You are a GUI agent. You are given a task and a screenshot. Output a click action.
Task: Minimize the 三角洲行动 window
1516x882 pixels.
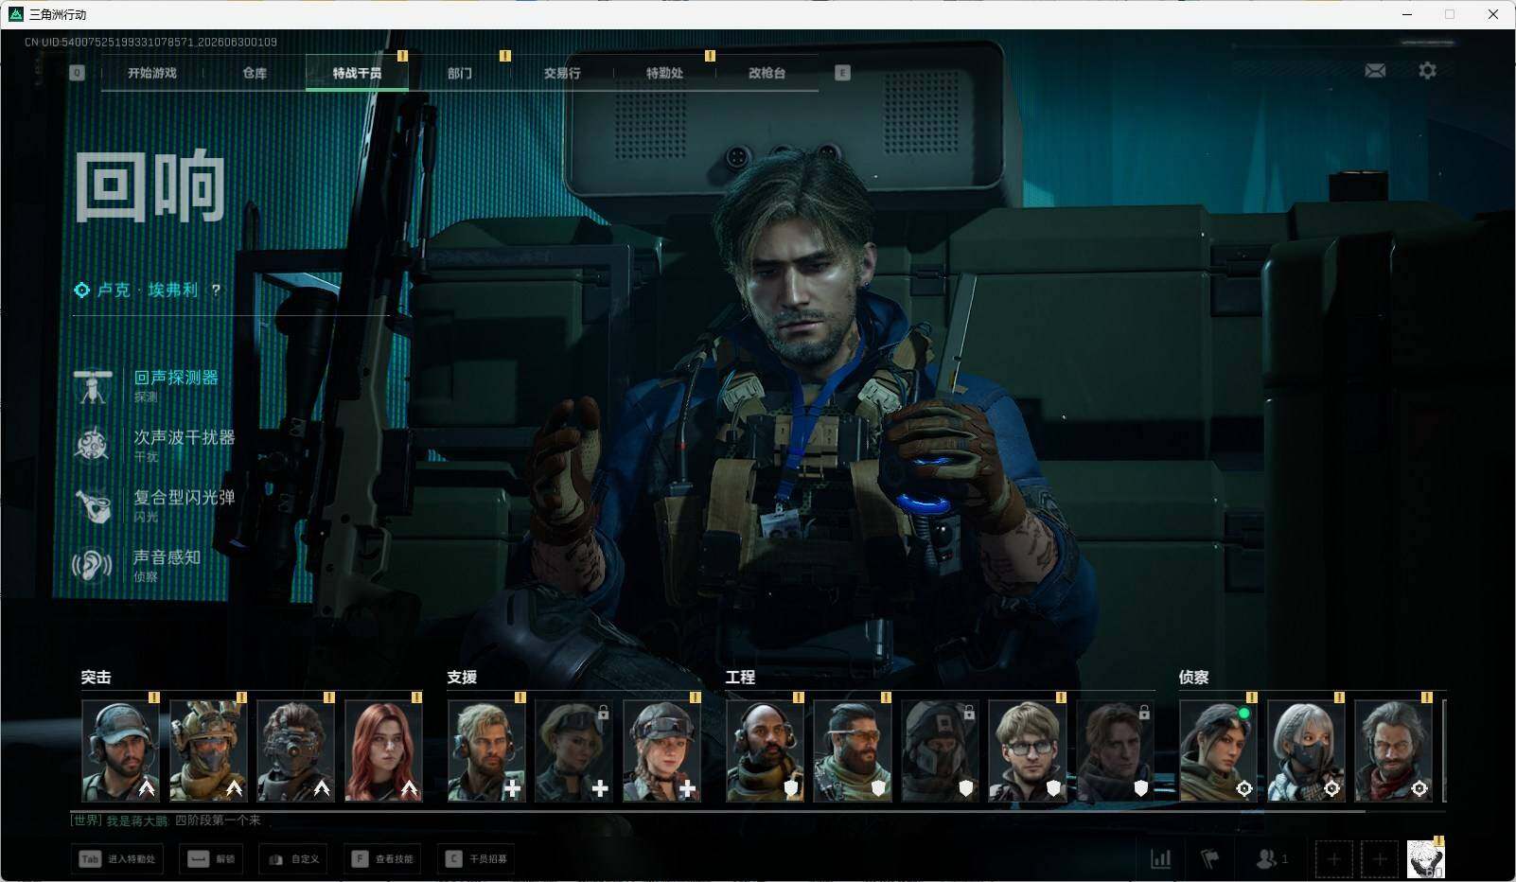click(1407, 14)
